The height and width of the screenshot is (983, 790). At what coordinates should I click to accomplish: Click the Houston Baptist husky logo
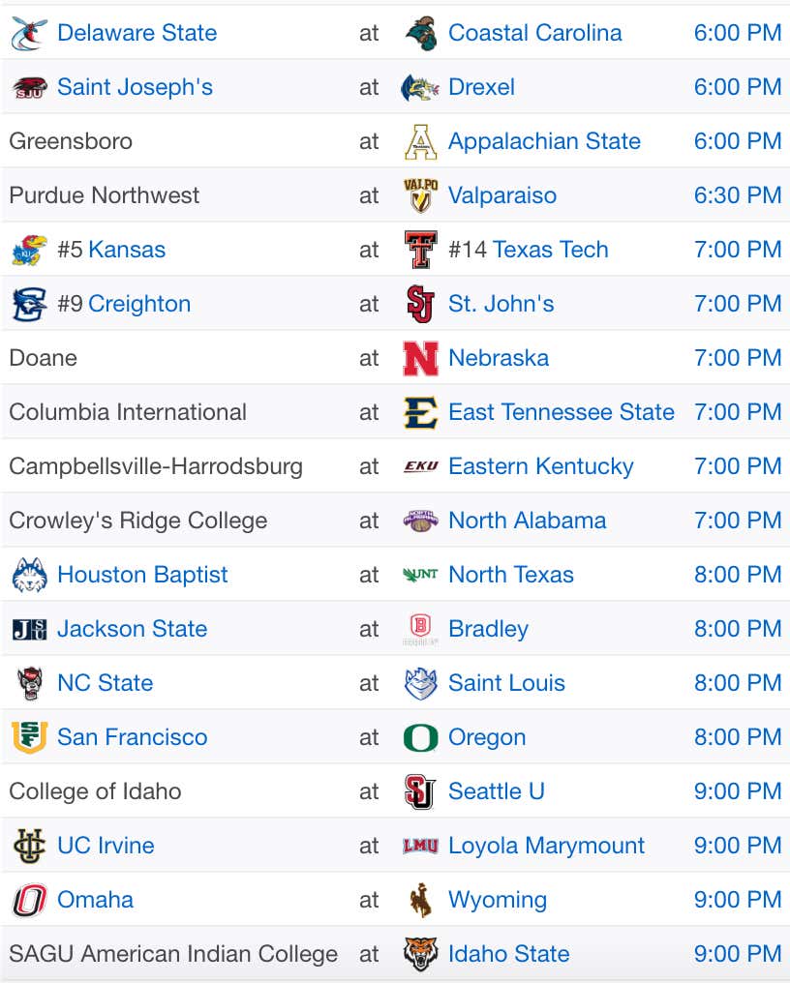point(29,575)
